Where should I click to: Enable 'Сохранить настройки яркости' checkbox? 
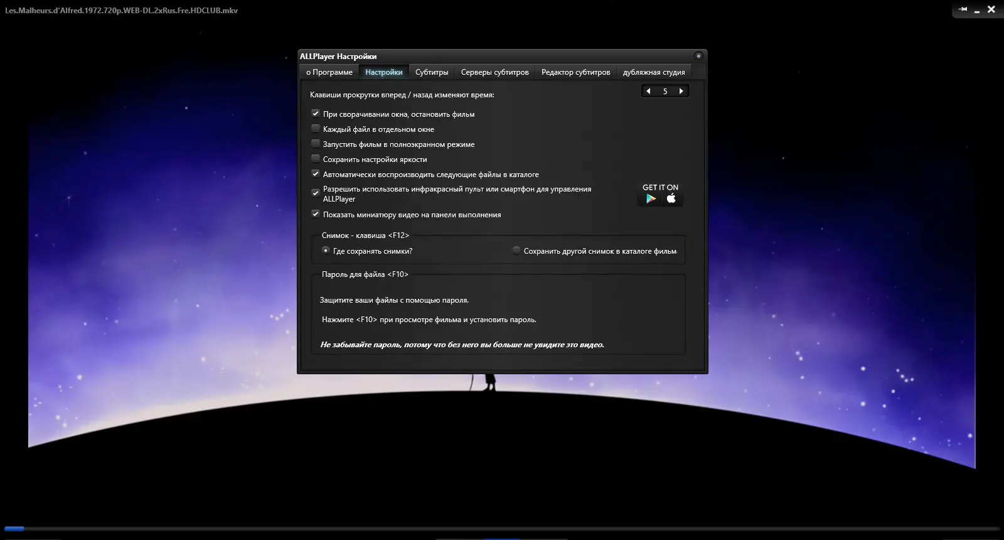click(316, 159)
